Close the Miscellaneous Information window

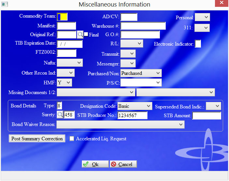point(221,3)
